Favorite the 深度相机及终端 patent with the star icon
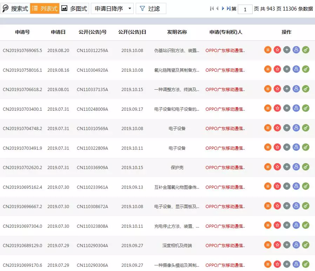This screenshot has height=271, width=315. (277, 245)
